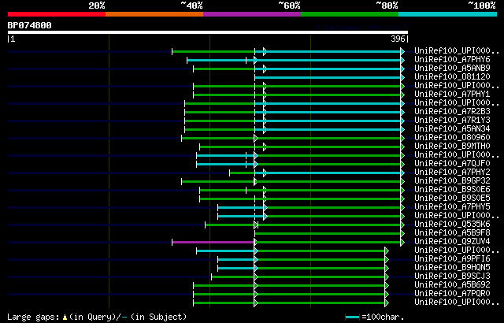Open the UniRef100_A7PHY1 hit label

coord(452,95)
